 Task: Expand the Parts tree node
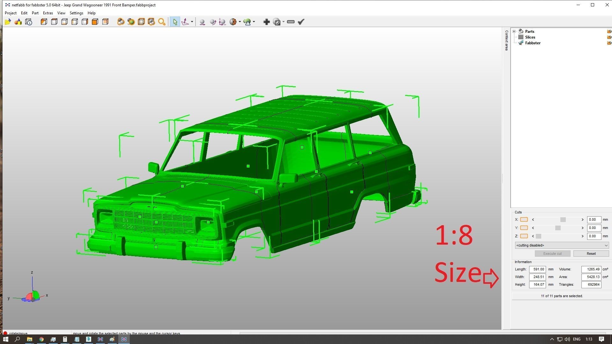514,31
